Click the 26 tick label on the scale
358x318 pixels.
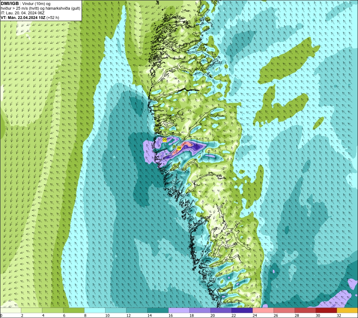tap(276, 316)
